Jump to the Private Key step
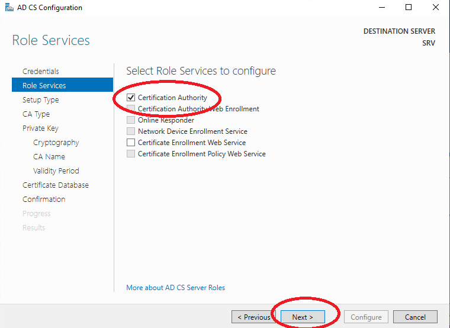Image resolution: width=450 pixels, height=328 pixels. click(40, 128)
